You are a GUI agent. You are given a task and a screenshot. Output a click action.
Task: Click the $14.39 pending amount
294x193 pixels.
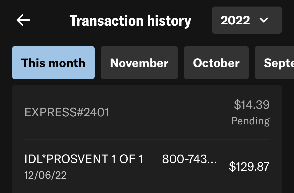click(252, 105)
